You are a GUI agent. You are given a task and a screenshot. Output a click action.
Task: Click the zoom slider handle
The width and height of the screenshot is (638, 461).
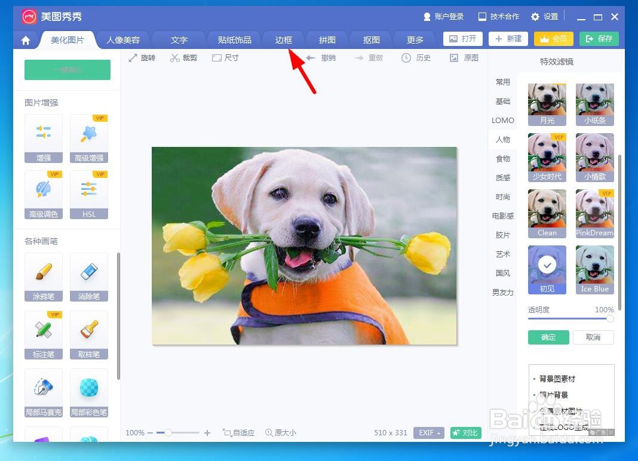168,433
